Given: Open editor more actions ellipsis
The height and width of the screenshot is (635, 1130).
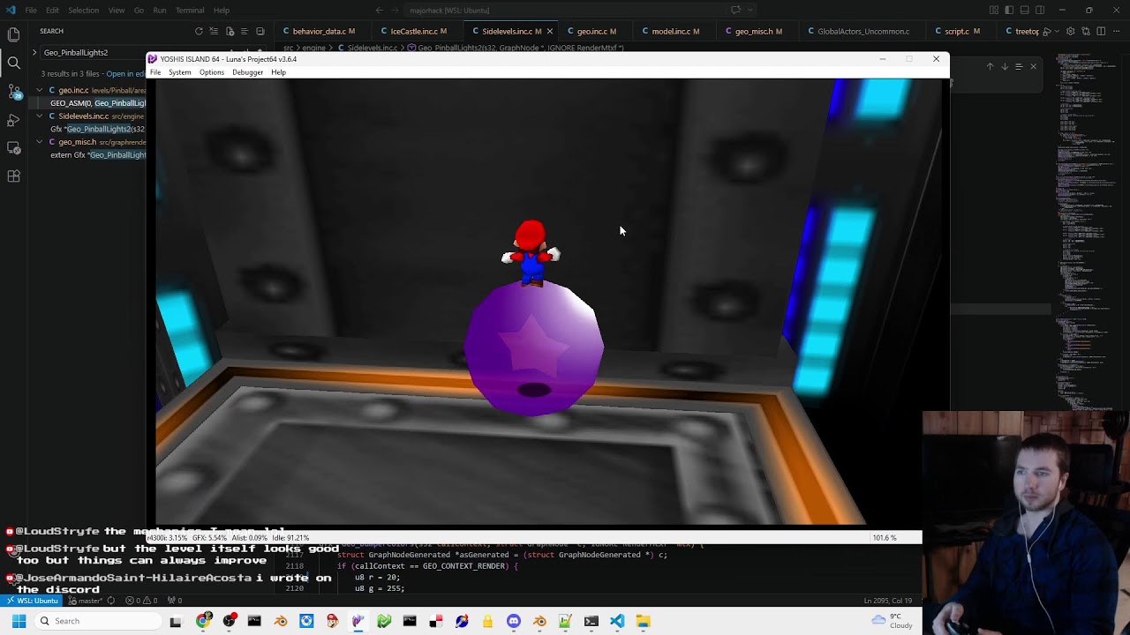Looking at the screenshot, I should tap(1115, 32).
